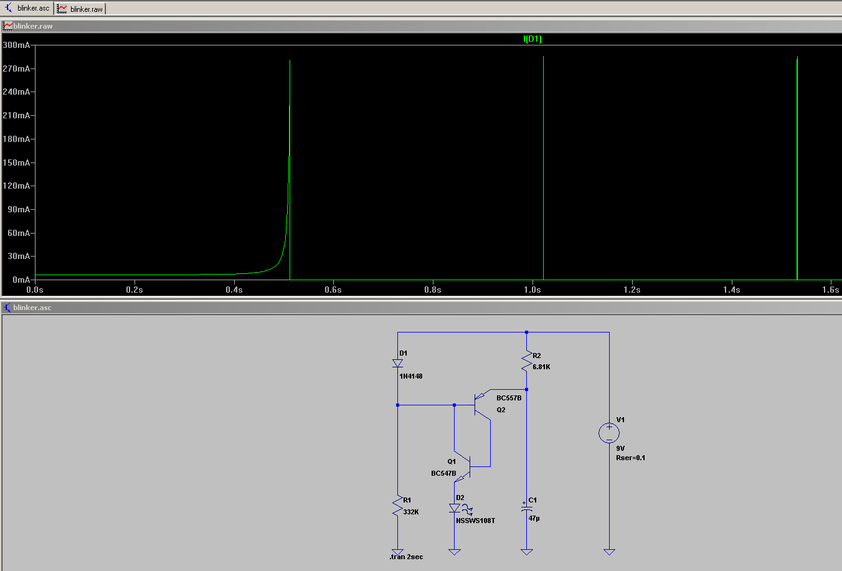The width and height of the screenshot is (842, 571).
Task: Click the 9V source value
Action: click(x=620, y=448)
